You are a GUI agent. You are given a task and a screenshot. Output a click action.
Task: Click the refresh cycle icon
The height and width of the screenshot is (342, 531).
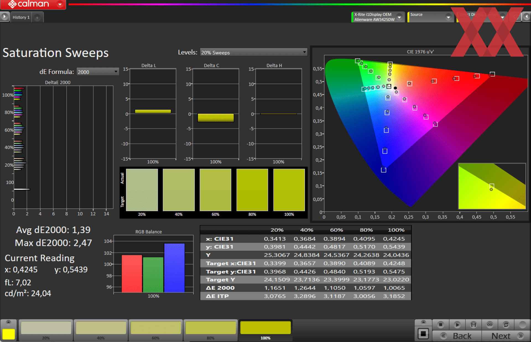[506, 325]
